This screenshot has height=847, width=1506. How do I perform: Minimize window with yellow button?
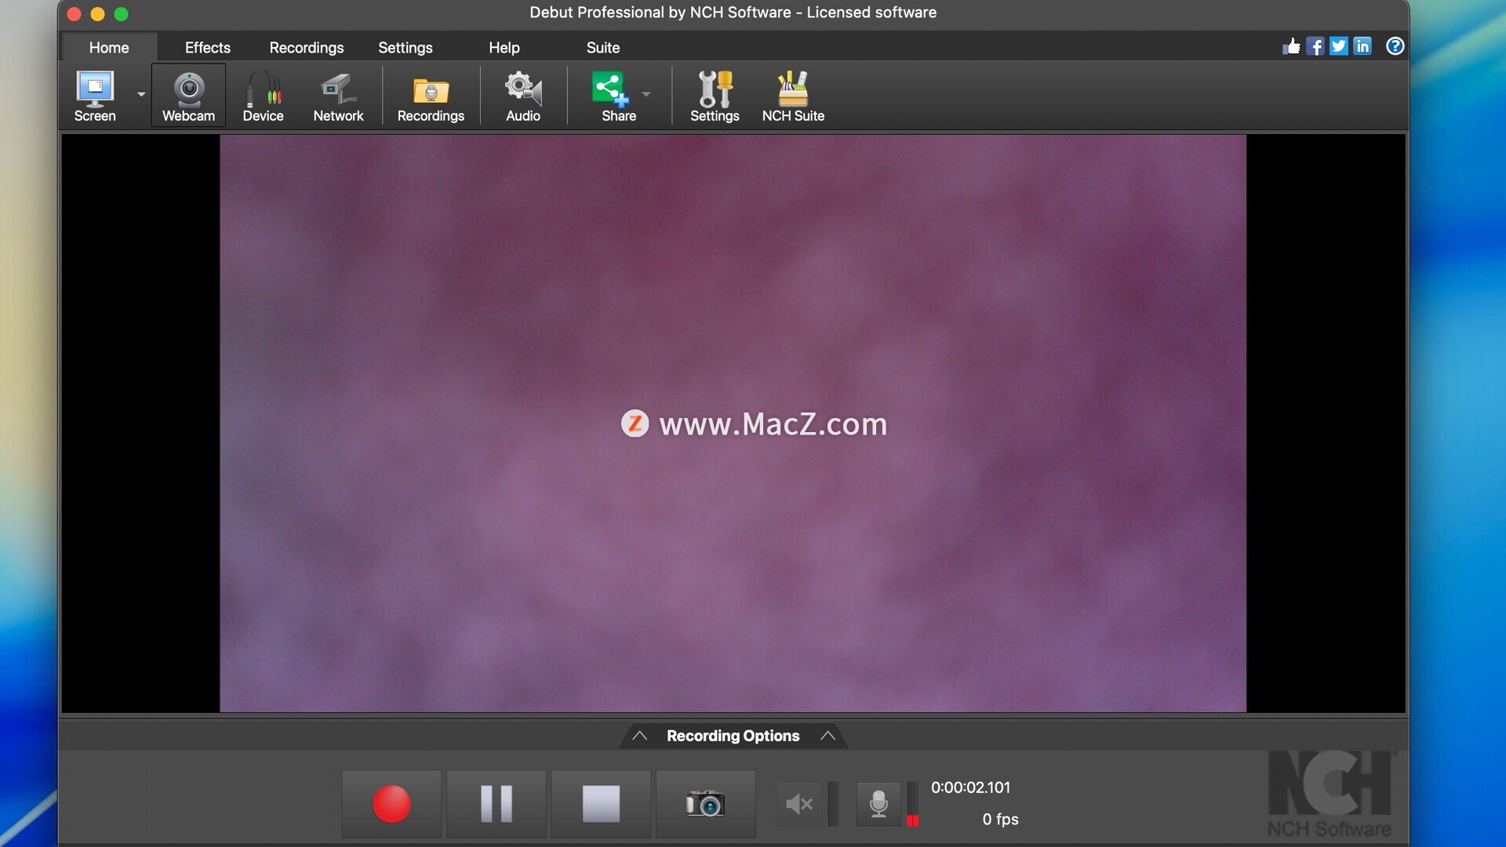(98, 13)
